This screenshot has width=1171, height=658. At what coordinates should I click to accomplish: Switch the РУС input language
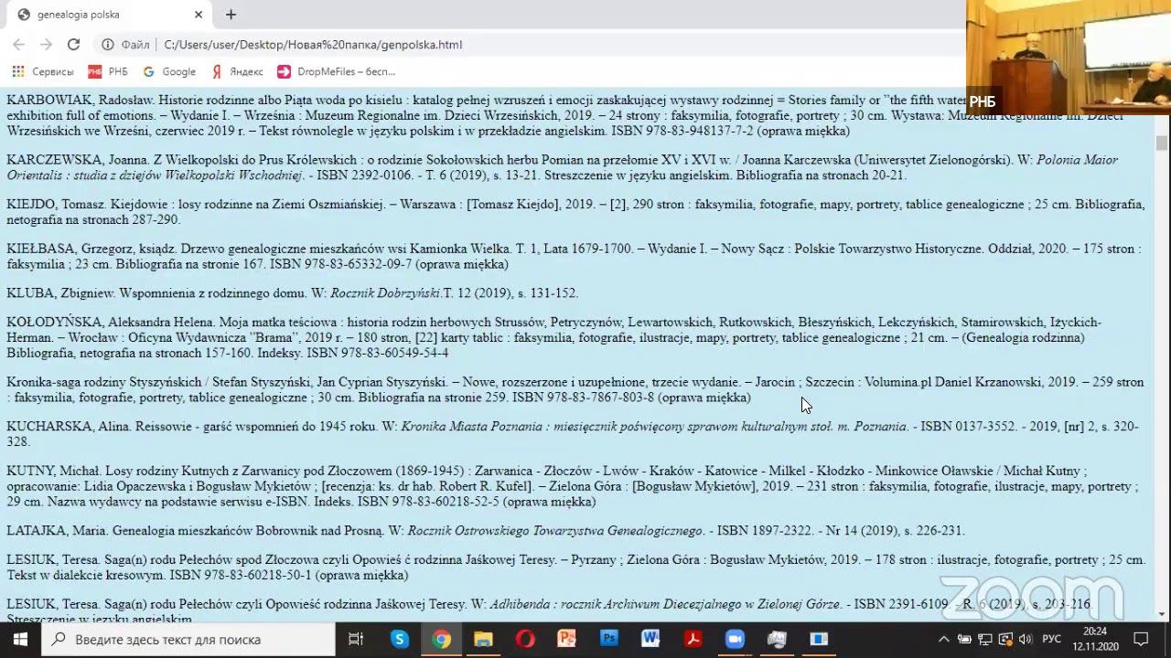[x=1053, y=639]
